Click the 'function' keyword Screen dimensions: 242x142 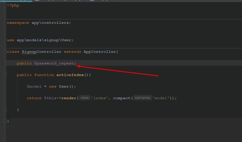(x=44, y=75)
